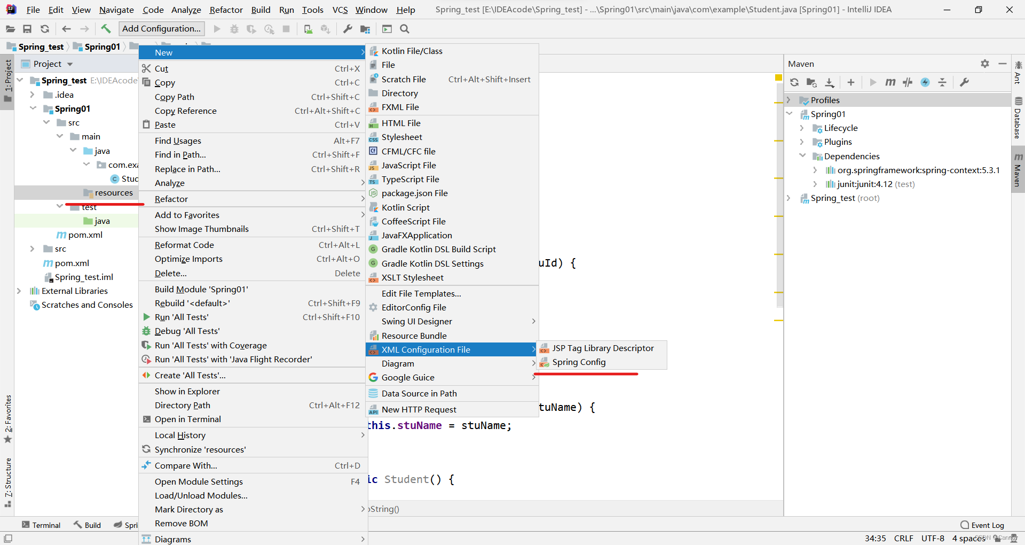This screenshot has height=545, width=1025.
Task: Click the Back navigation arrow
Action: pyautogui.click(x=66, y=29)
